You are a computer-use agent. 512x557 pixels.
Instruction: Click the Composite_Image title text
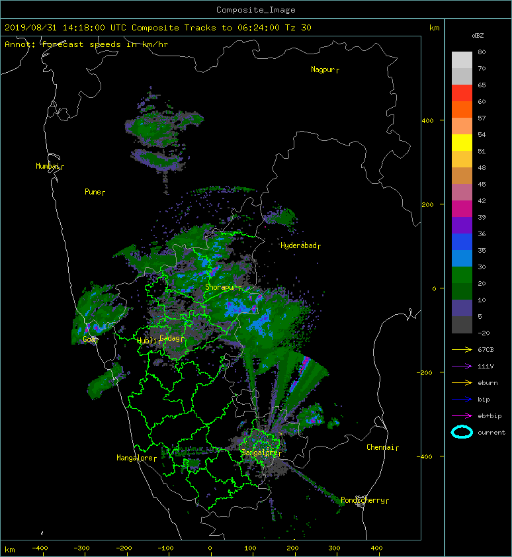(256, 10)
